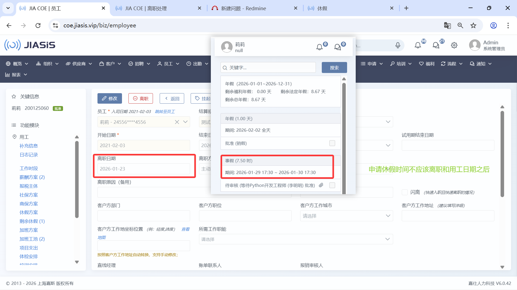This screenshot has height=290, width=517.
Task: Click the browser translate page icon
Action: 447,26
